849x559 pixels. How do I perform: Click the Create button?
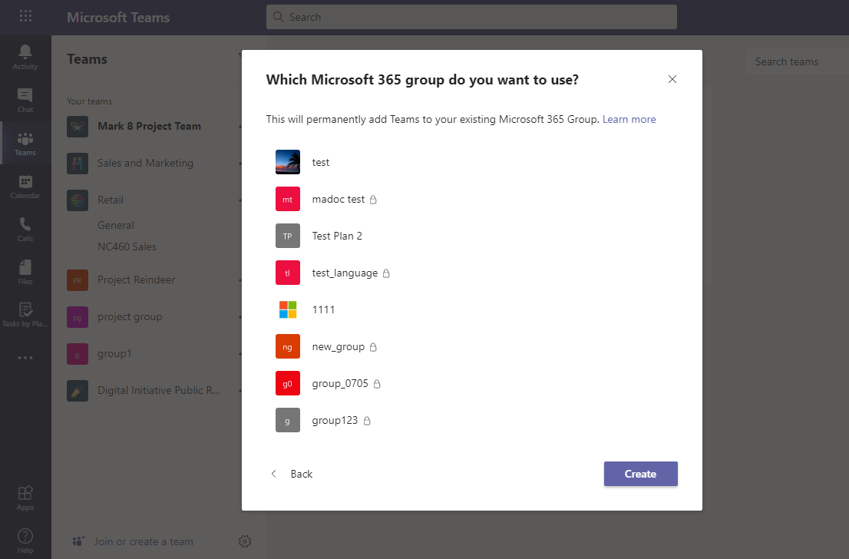tap(640, 474)
